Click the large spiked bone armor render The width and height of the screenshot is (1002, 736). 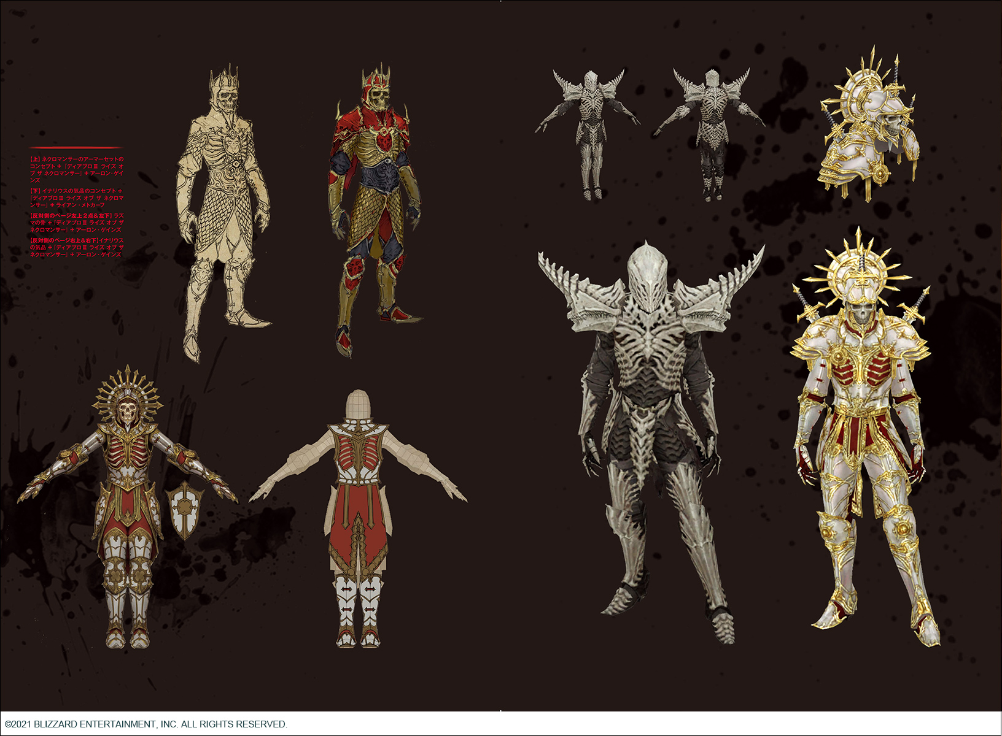[652, 442]
